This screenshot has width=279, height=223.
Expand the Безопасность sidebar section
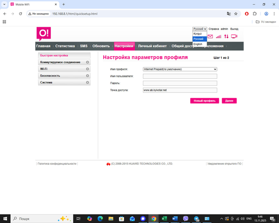coord(64,76)
